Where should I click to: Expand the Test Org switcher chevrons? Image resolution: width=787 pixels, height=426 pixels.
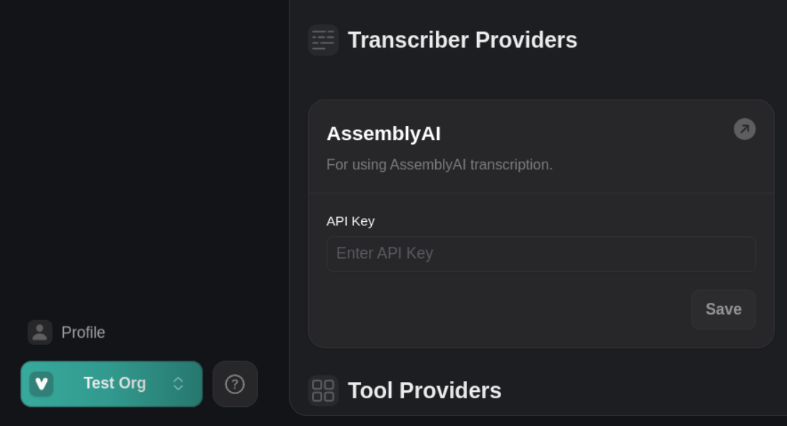(178, 384)
